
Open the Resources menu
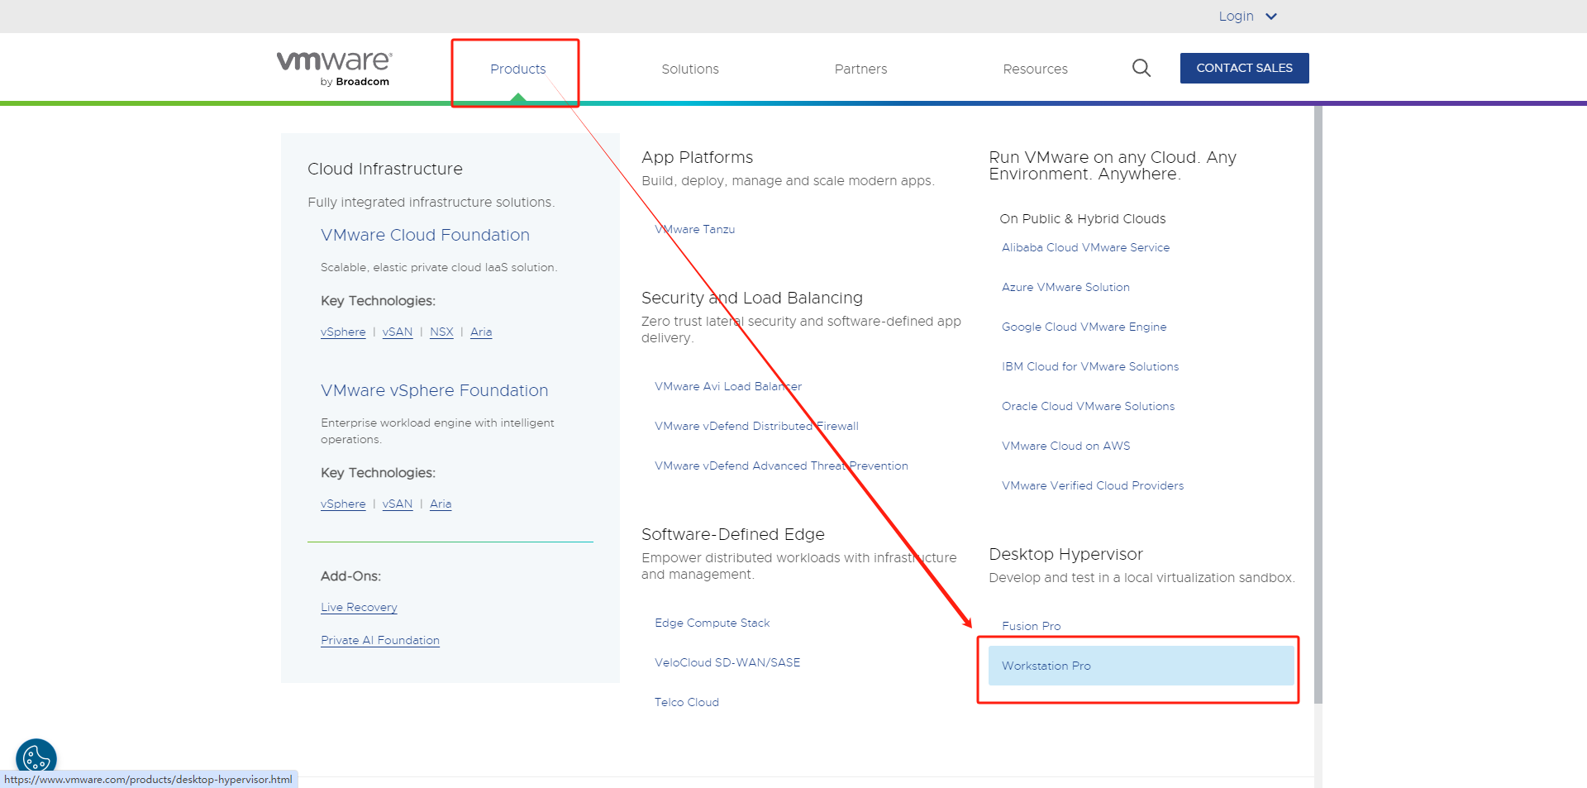[1035, 69]
